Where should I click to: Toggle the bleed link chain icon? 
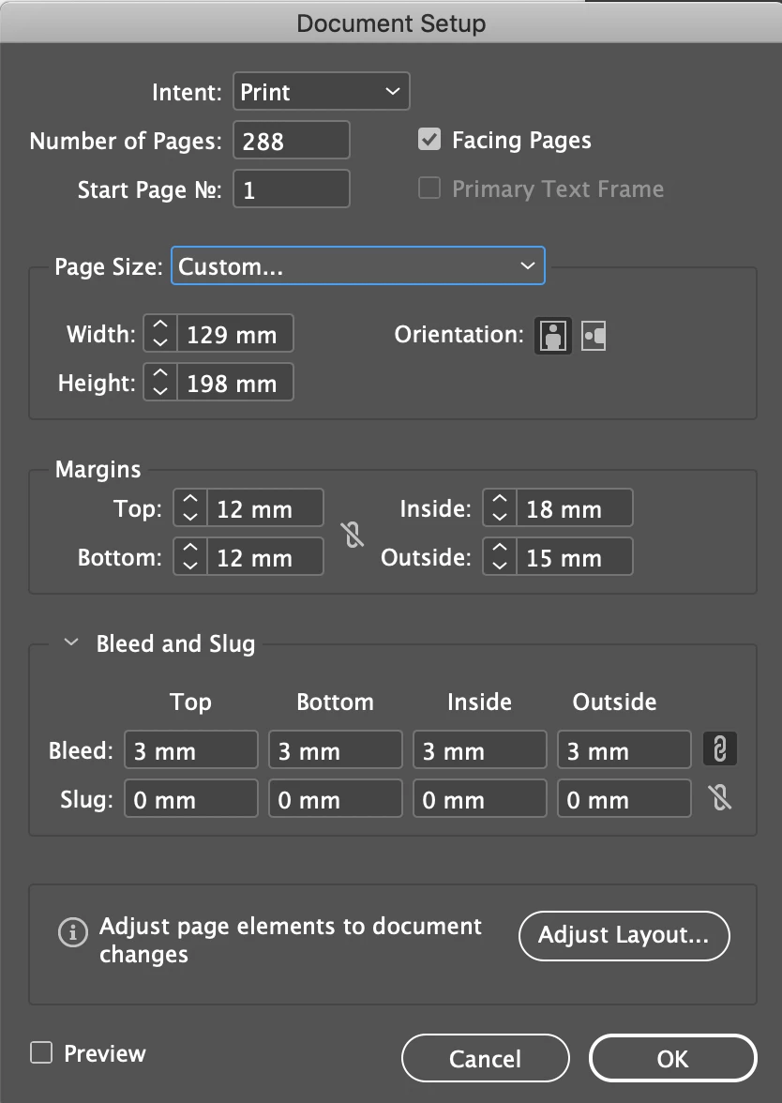719,748
